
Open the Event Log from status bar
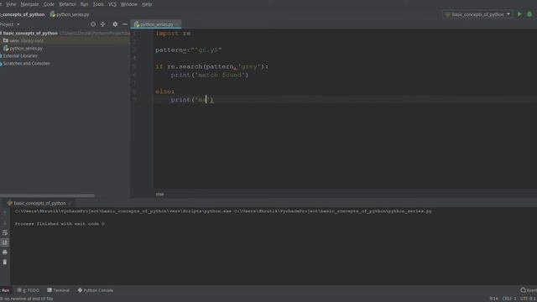click(529, 290)
